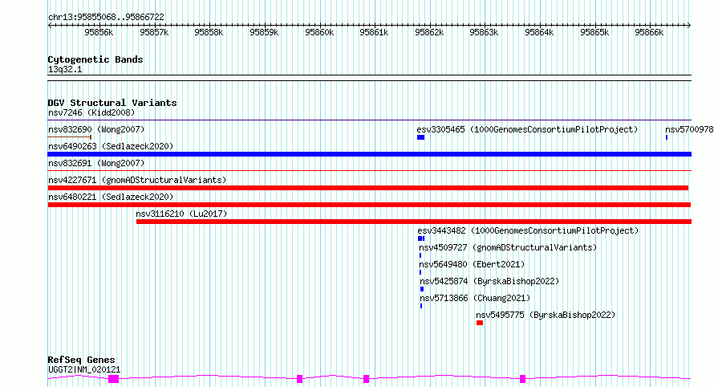Click the blue nsv5425874 variant marker
This screenshot has height=387, width=714.
coord(422,289)
